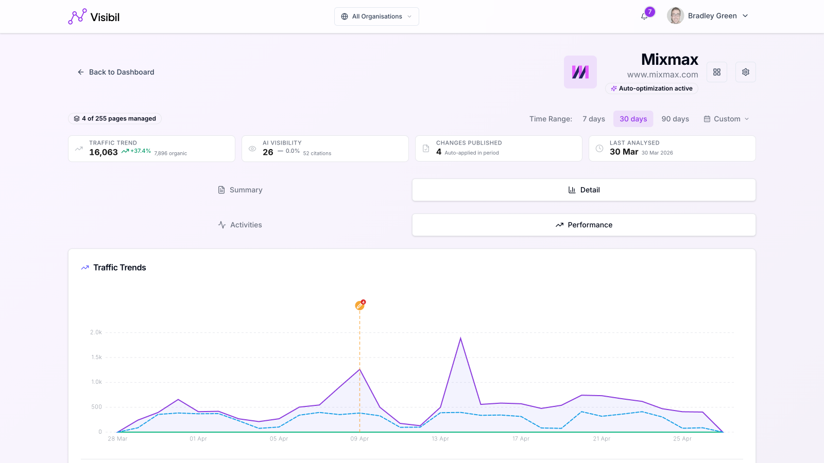Click the Changes Published document icon
This screenshot has width=824, height=463.
pos(426,148)
